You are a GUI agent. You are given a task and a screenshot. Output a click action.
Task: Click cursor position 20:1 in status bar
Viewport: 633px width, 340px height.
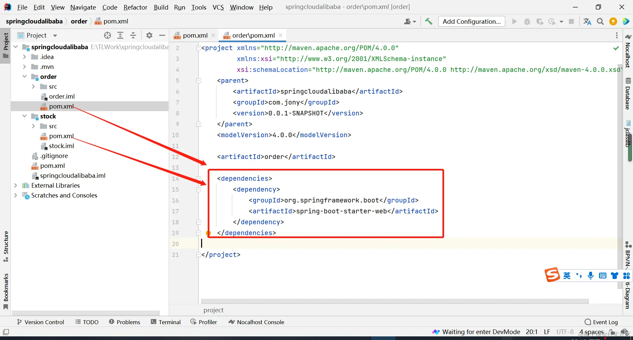pos(532,332)
